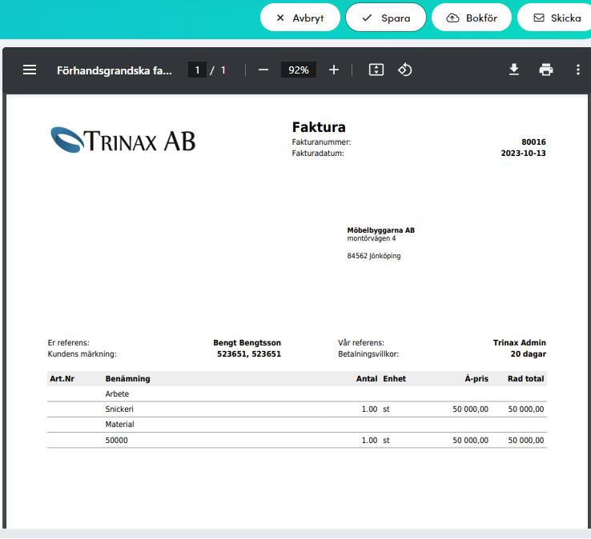The image size is (591, 539).
Task: Click Snickeri row total 50 000,00
Action: pyautogui.click(x=526, y=409)
